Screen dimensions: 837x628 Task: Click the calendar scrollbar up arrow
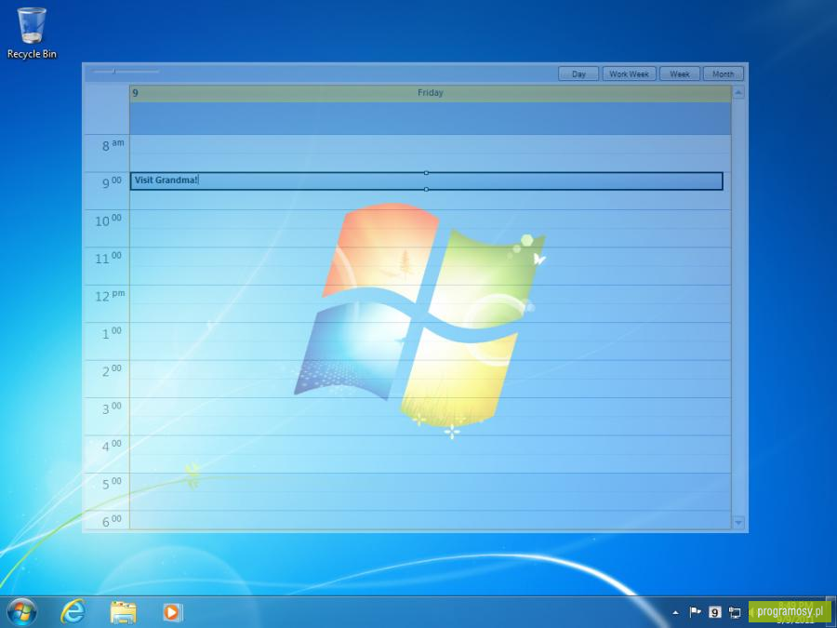tap(738, 92)
